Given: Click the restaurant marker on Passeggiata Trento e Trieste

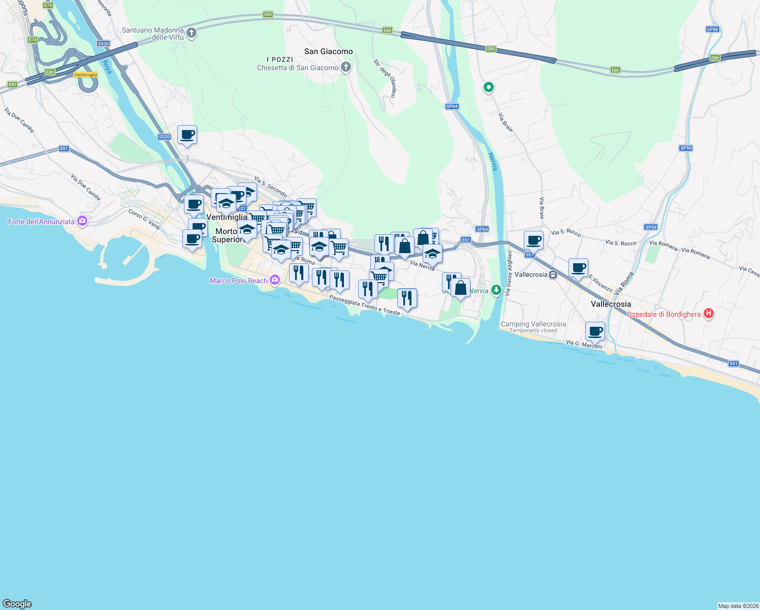Looking at the screenshot, I should coord(406,296).
